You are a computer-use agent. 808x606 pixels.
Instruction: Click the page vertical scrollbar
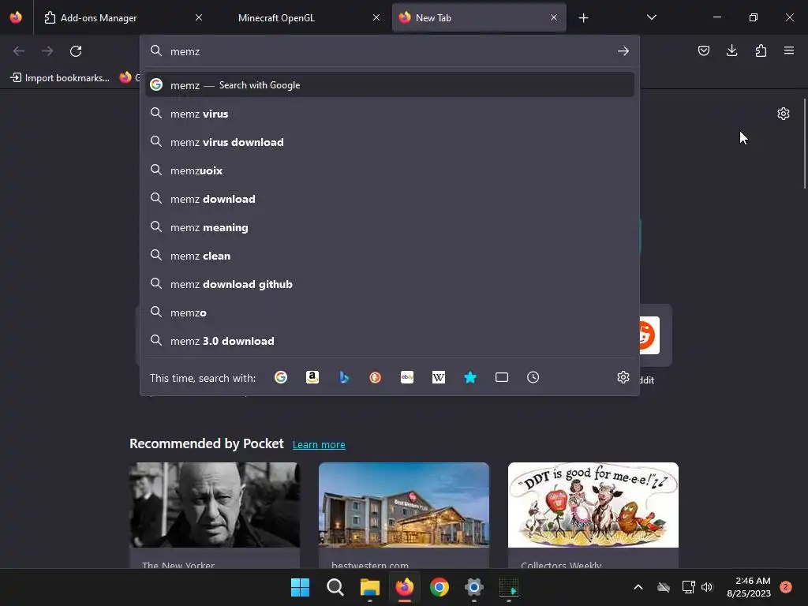pos(804,144)
